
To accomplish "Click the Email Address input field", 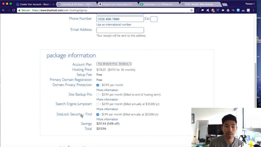I will click(120, 30).
